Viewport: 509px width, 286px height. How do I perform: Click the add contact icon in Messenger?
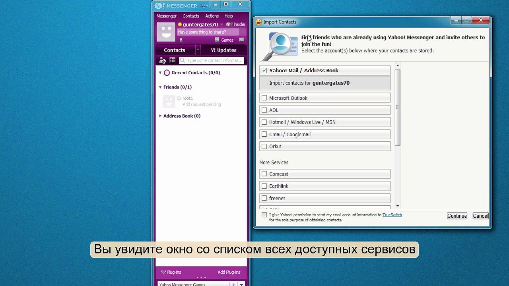[x=162, y=60]
